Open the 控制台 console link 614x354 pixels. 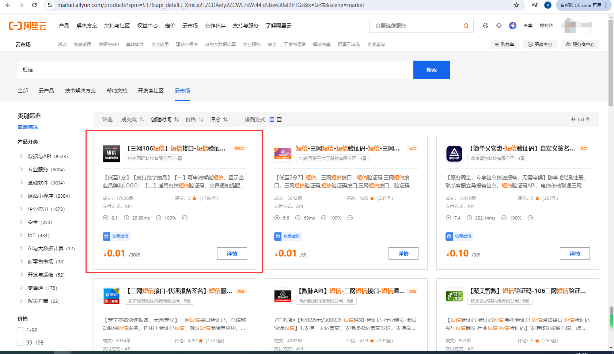coord(546,26)
